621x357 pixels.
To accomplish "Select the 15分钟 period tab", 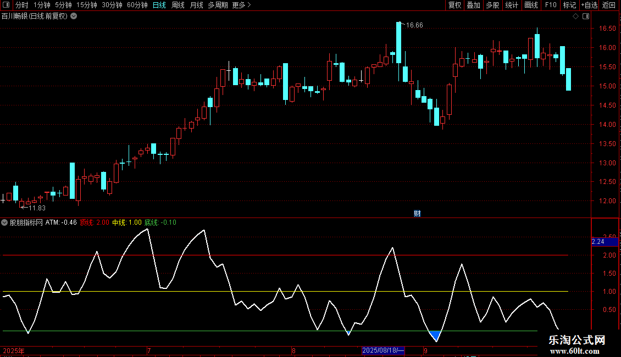I will point(86,5).
